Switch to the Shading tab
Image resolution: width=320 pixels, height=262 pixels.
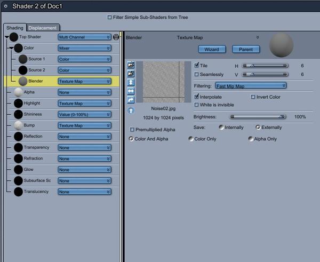click(x=15, y=28)
